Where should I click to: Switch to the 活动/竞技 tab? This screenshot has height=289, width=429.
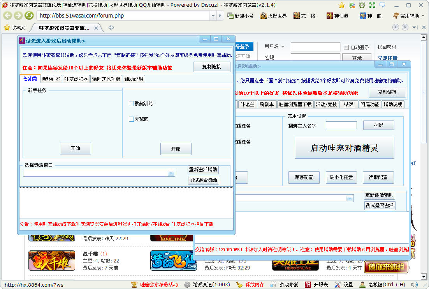click(x=326, y=105)
